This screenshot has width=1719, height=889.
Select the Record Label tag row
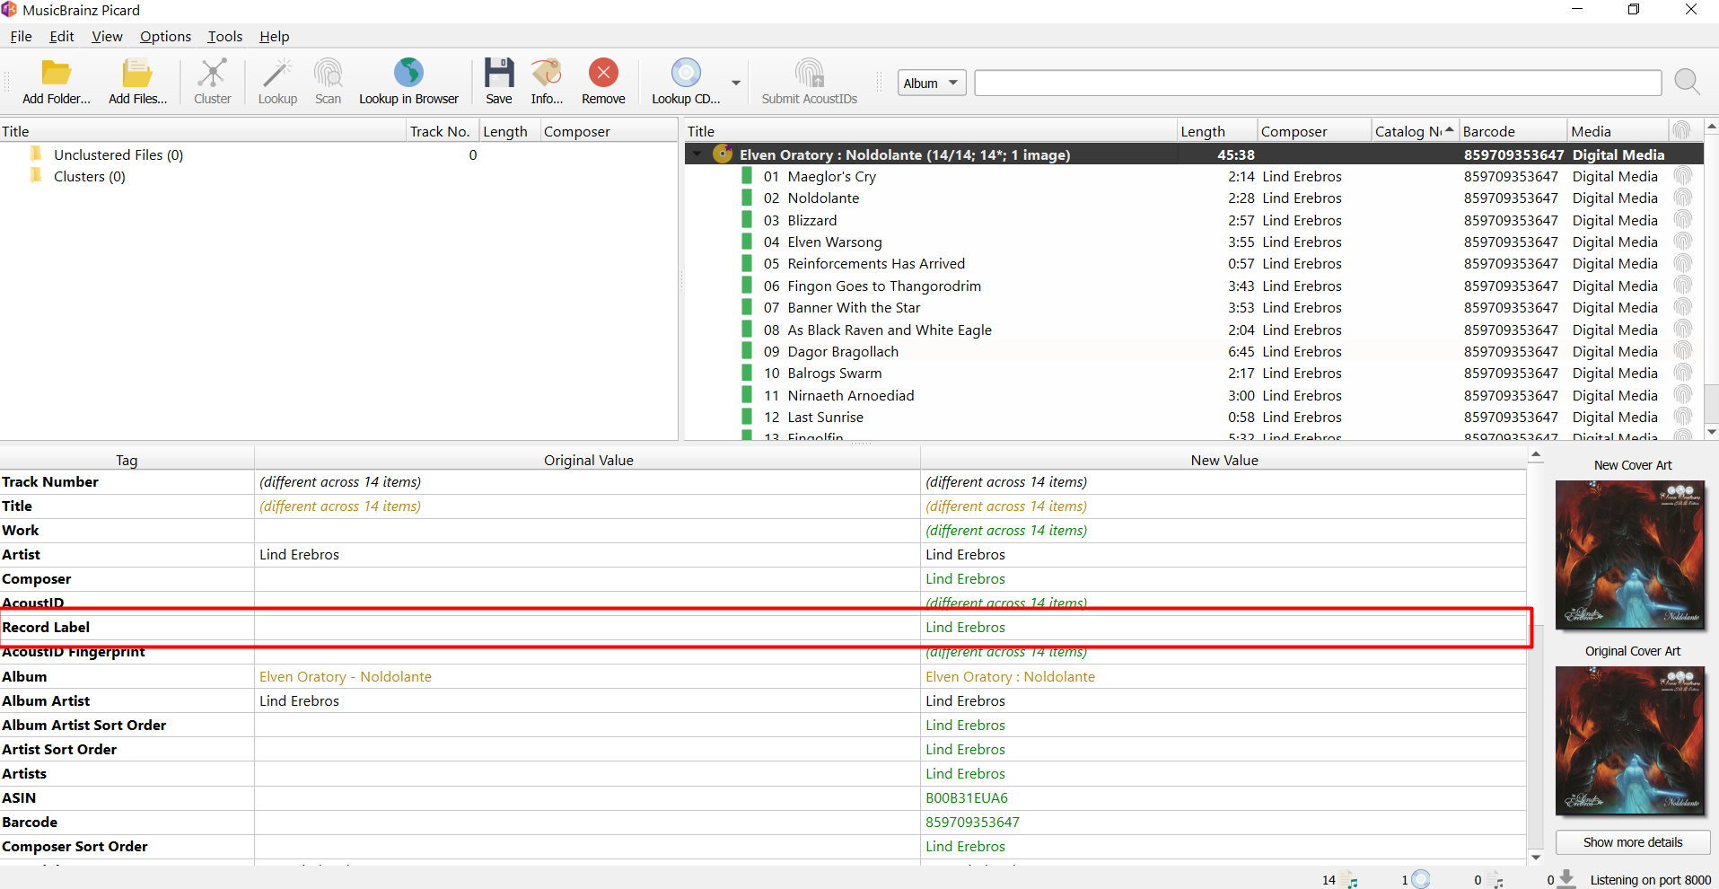(x=763, y=627)
